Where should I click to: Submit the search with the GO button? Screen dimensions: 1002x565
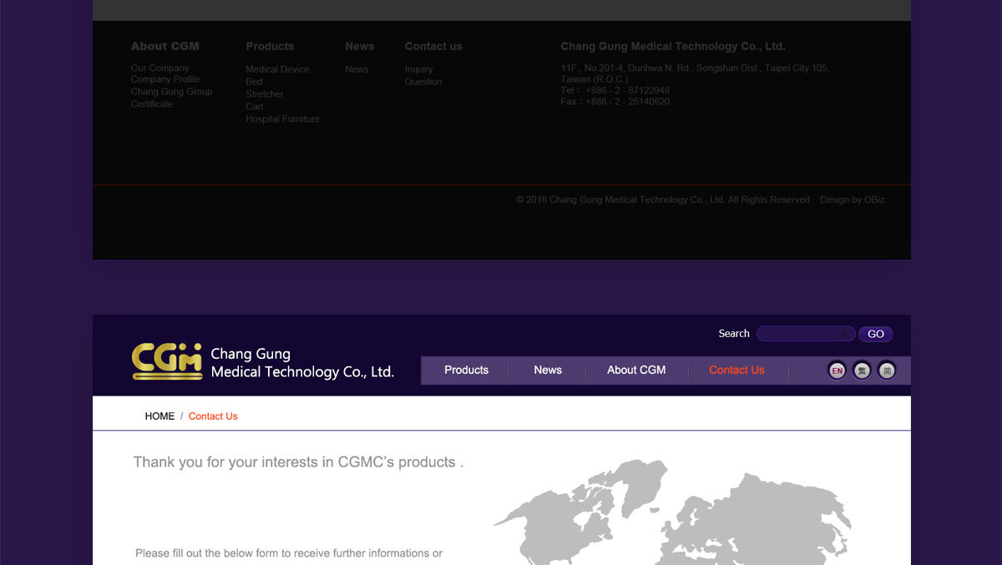(x=876, y=334)
